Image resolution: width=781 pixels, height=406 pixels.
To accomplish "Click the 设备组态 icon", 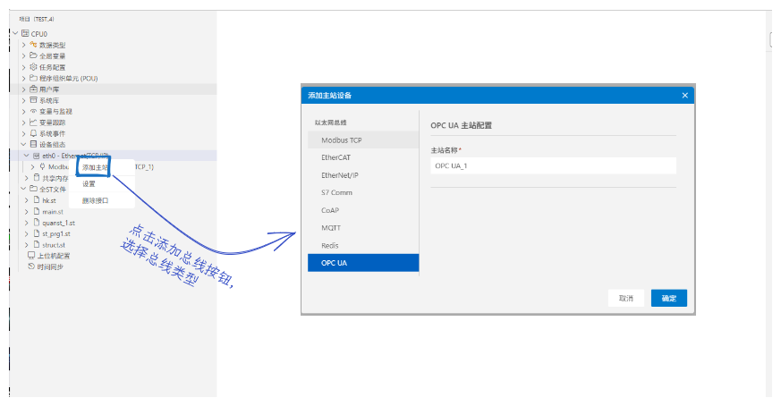I will click(33, 144).
